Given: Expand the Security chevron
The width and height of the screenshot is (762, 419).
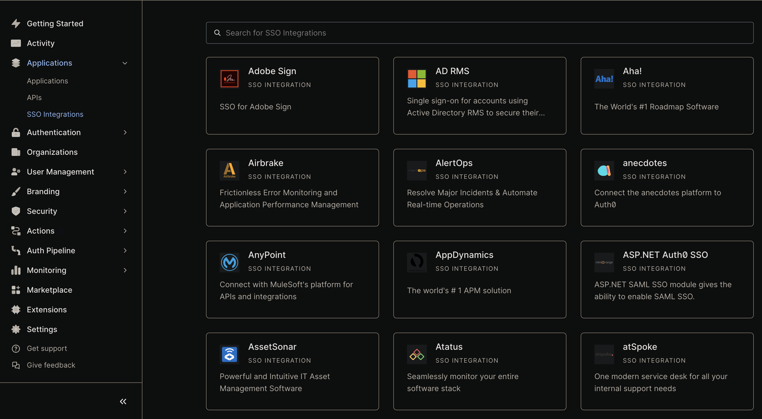Looking at the screenshot, I should [x=125, y=211].
